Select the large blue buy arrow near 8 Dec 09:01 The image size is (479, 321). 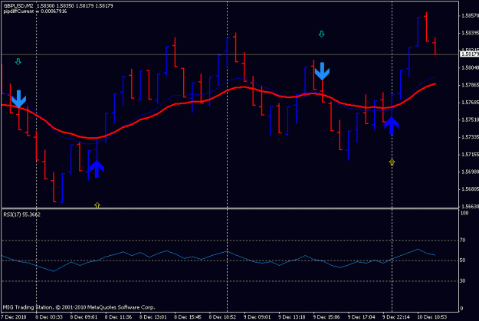tap(97, 169)
